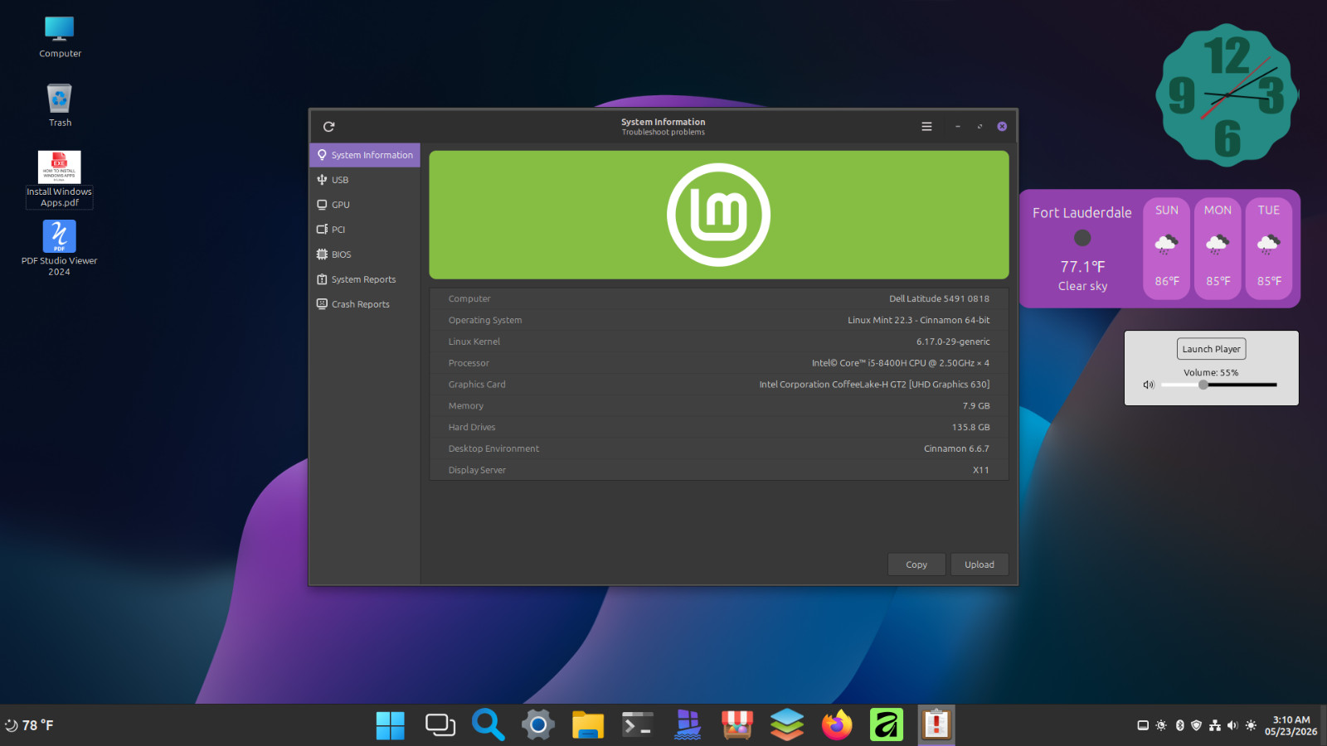Click the shield security tray icon
The height and width of the screenshot is (746, 1327).
(x=1196, y=725)
